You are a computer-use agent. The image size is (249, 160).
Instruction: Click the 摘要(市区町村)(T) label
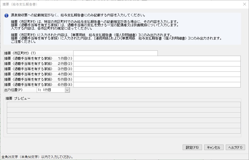pos(20,53)
